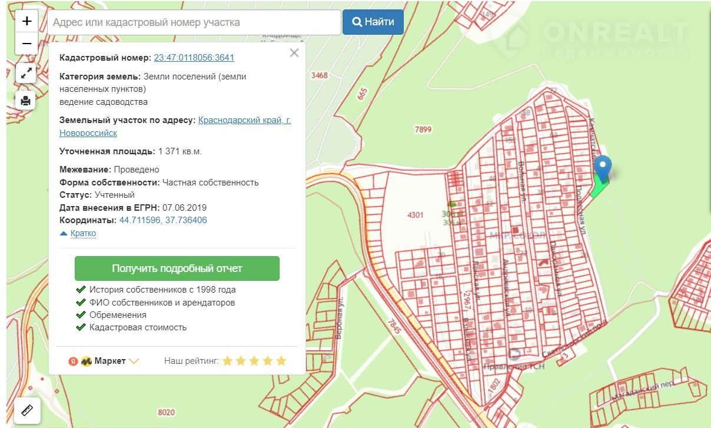Click Получить подробный отчет button
711x428 pixels.
177,268
